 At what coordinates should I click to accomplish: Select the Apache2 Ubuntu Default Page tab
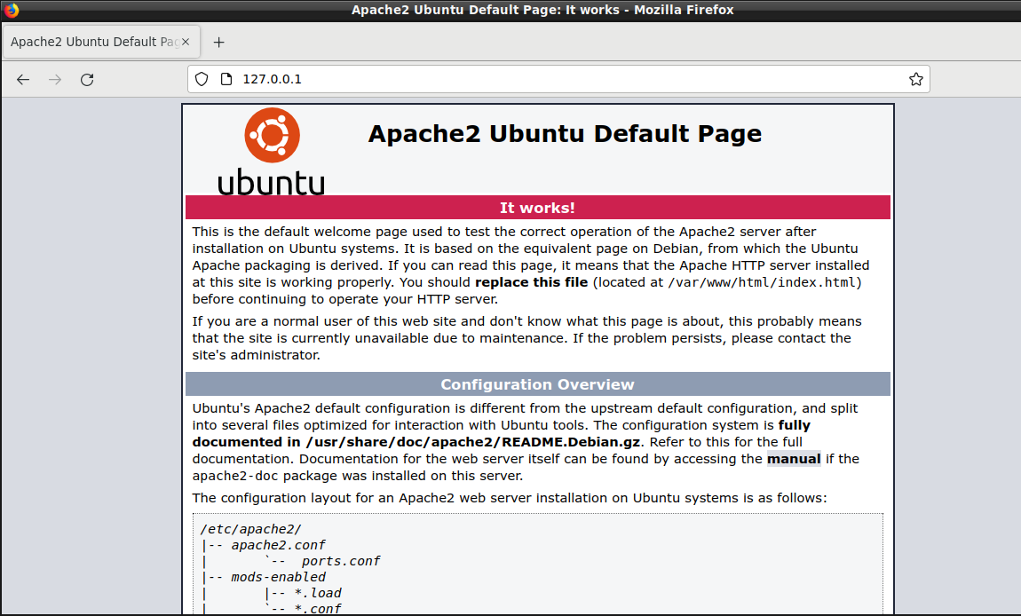(101, 42)
